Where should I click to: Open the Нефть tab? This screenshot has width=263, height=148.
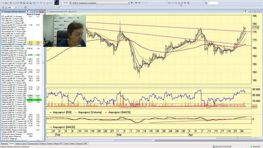tap(73, 143)
